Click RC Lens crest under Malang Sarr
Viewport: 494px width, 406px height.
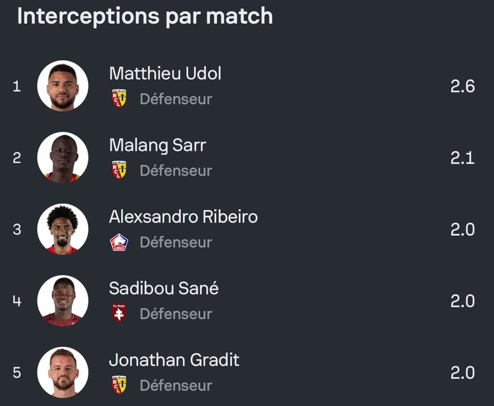[119, 170]
